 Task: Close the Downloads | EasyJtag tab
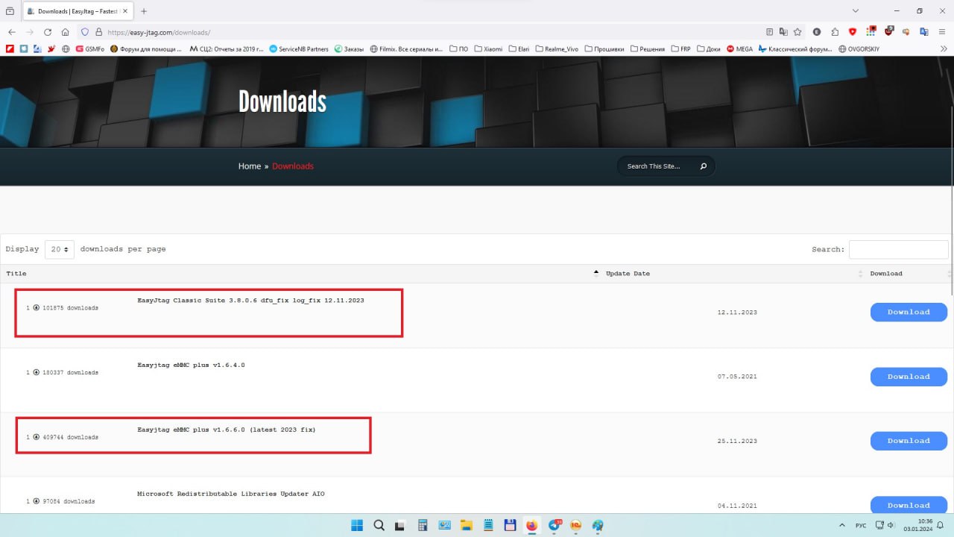(x=125, y=11)
